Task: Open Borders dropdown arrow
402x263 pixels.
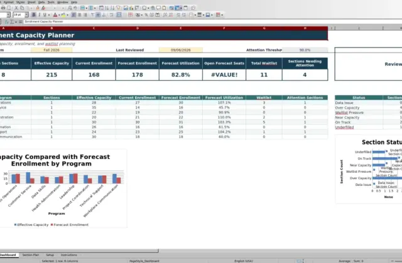Action: point(195,15)
